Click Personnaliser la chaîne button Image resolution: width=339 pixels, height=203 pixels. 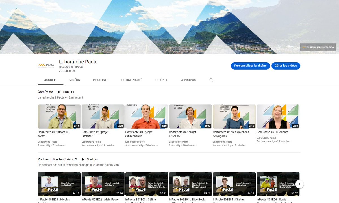pos(250,66)
